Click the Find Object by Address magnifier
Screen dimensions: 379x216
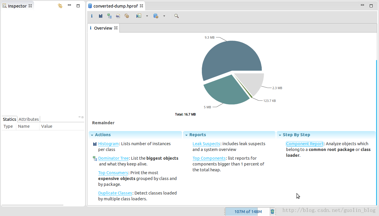pos(176,16)
